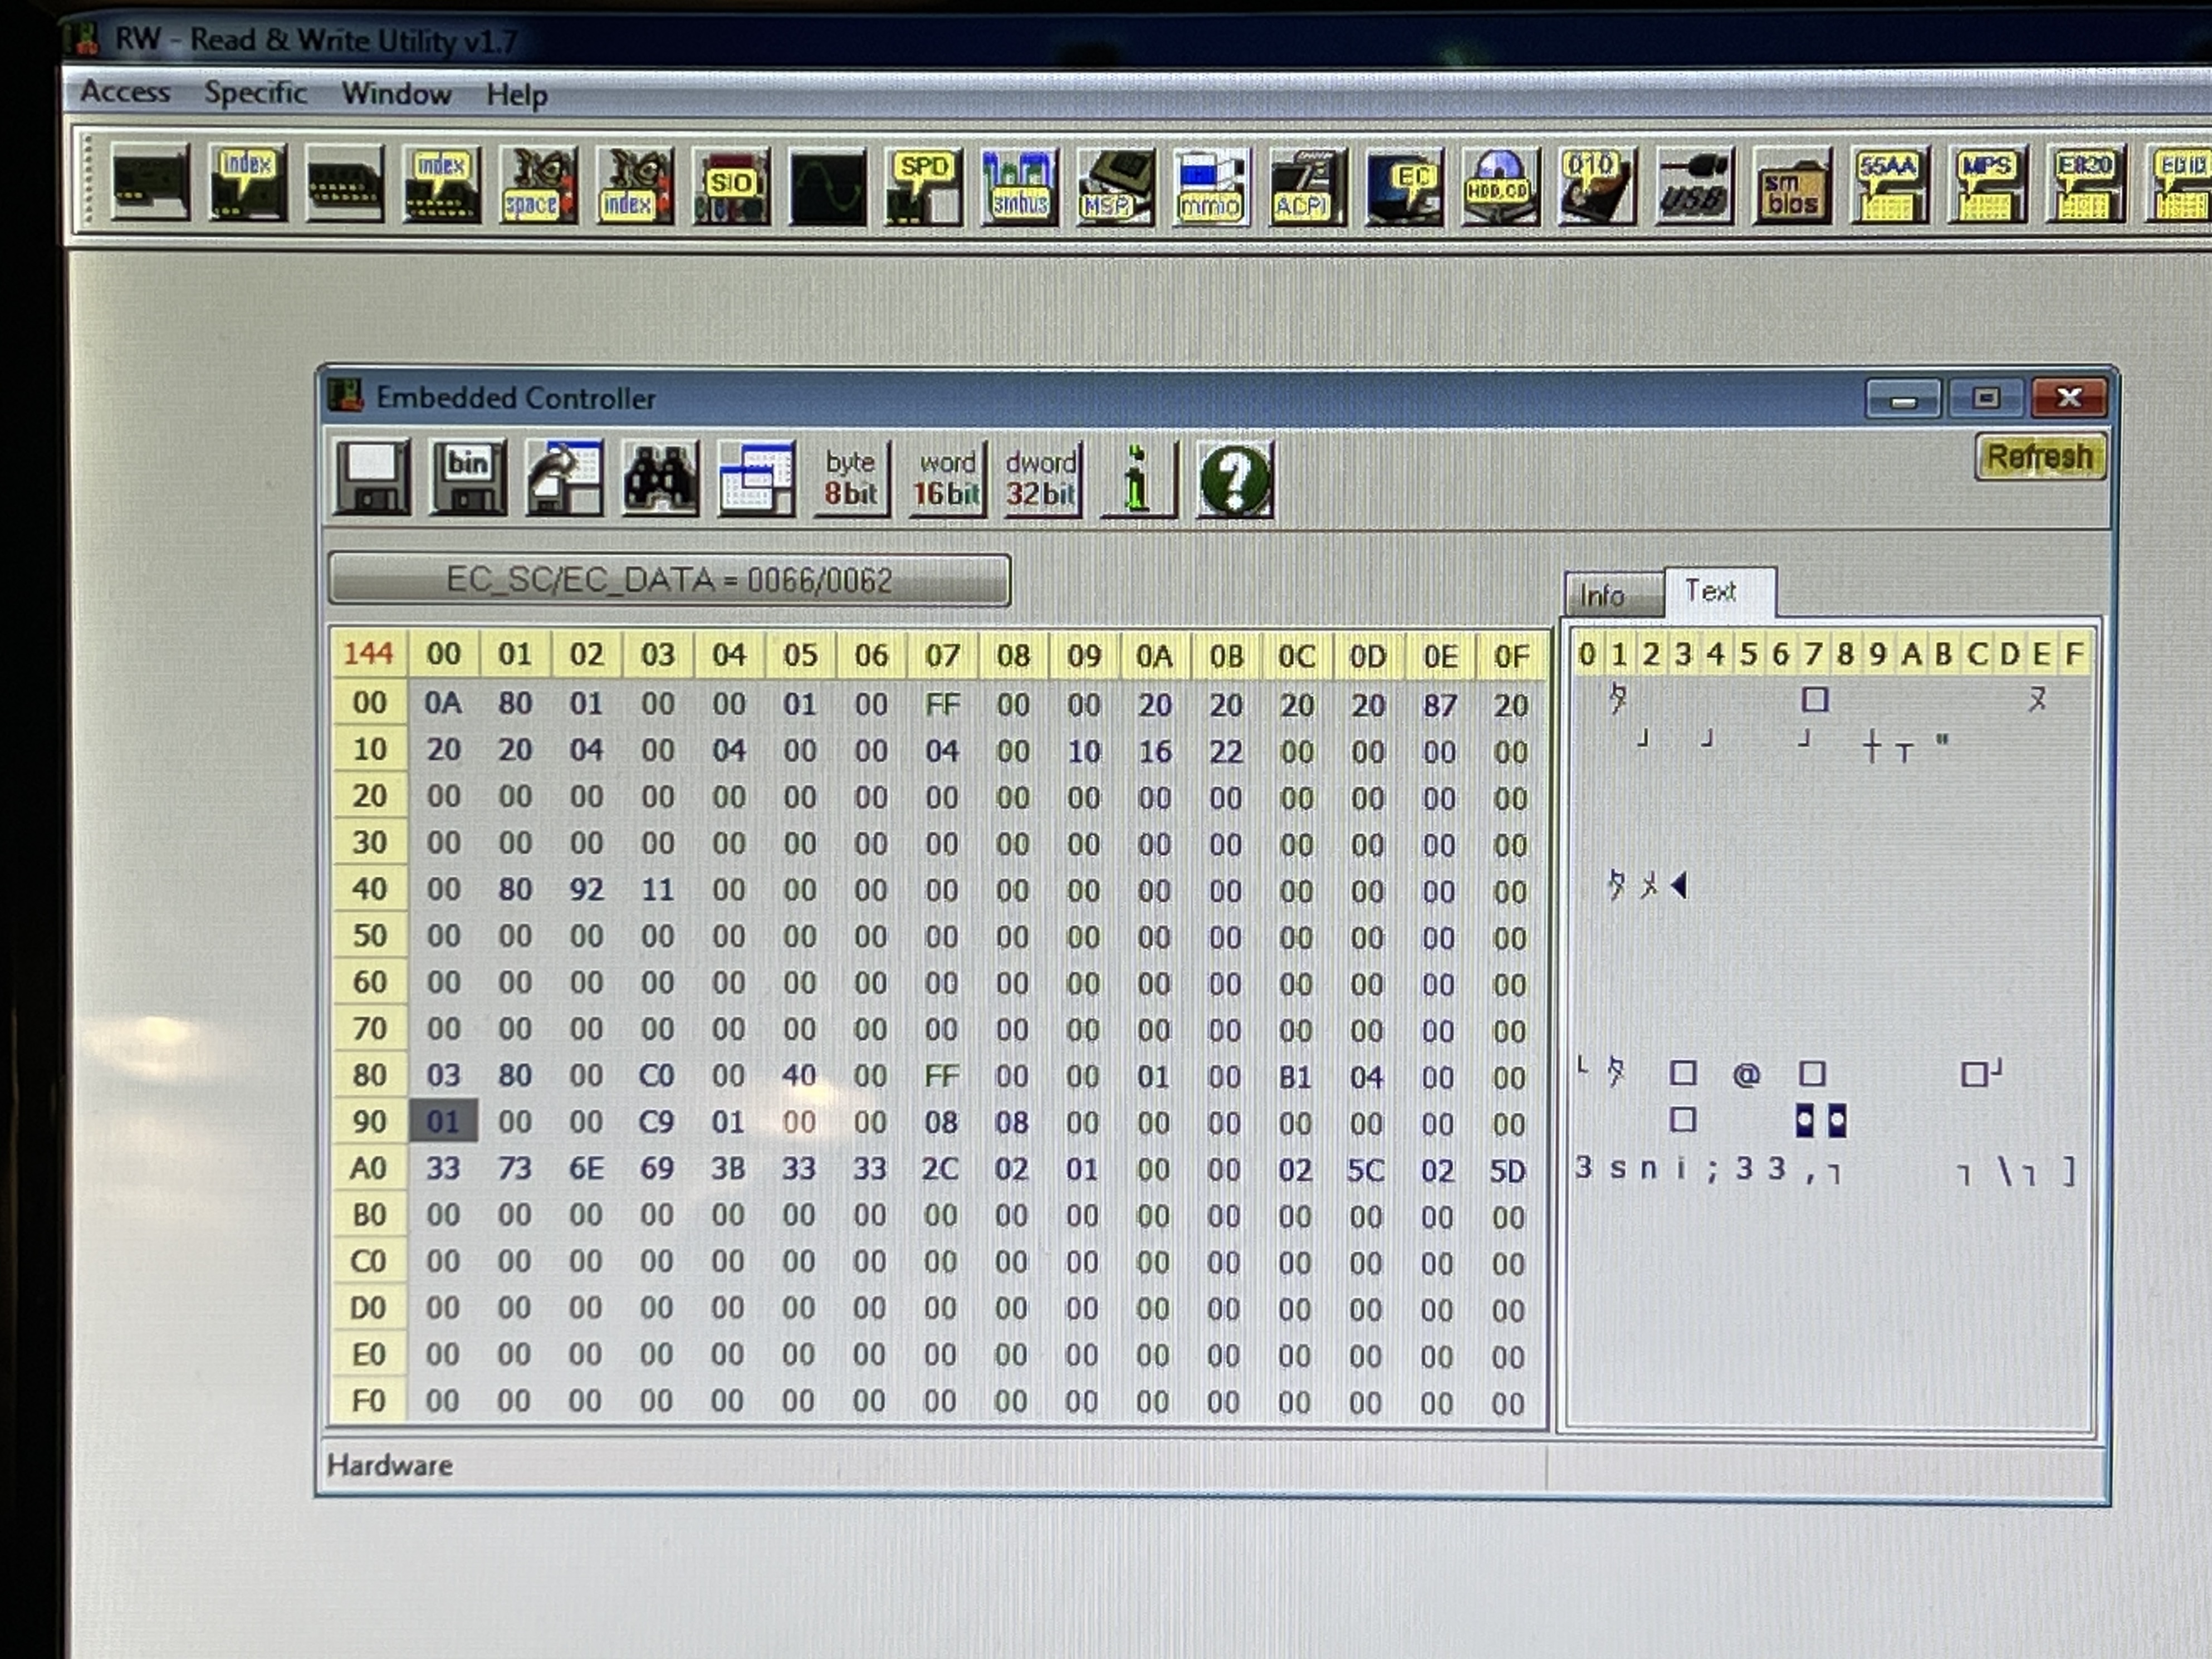Click the binoculars find icon
2212x1659 pixels.
659,478
